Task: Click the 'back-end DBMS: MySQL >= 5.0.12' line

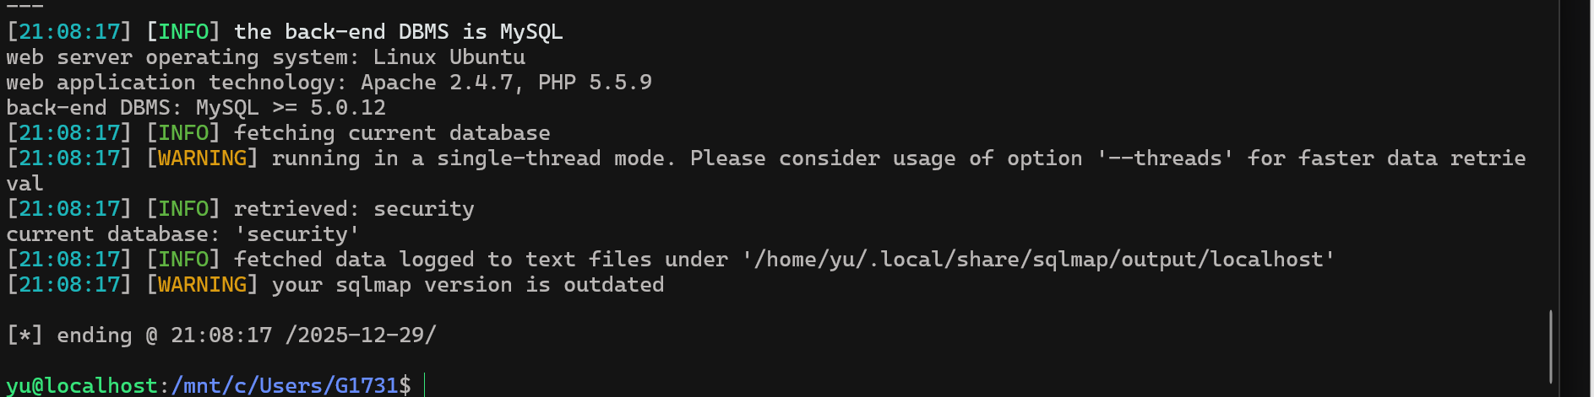Action: point(196,108)
